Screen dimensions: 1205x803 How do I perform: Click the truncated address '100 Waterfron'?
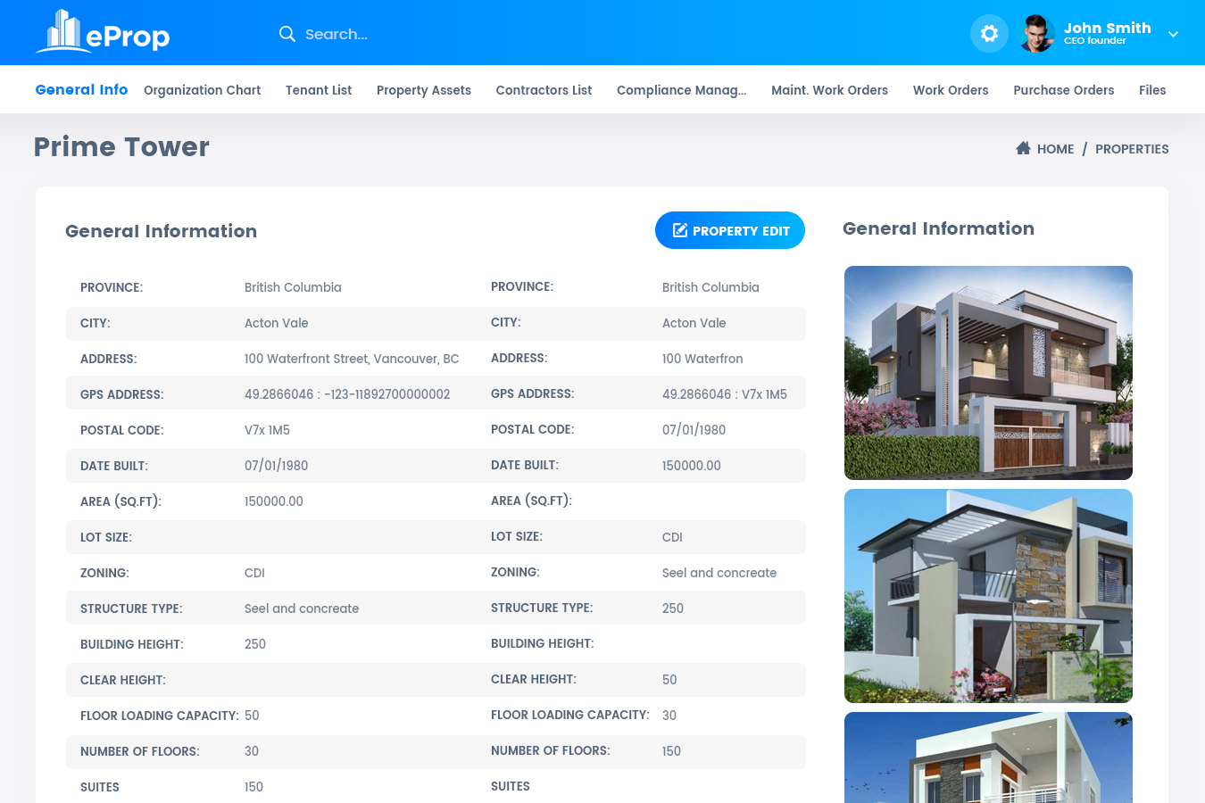pyautogui.click(x=702, y=359)
